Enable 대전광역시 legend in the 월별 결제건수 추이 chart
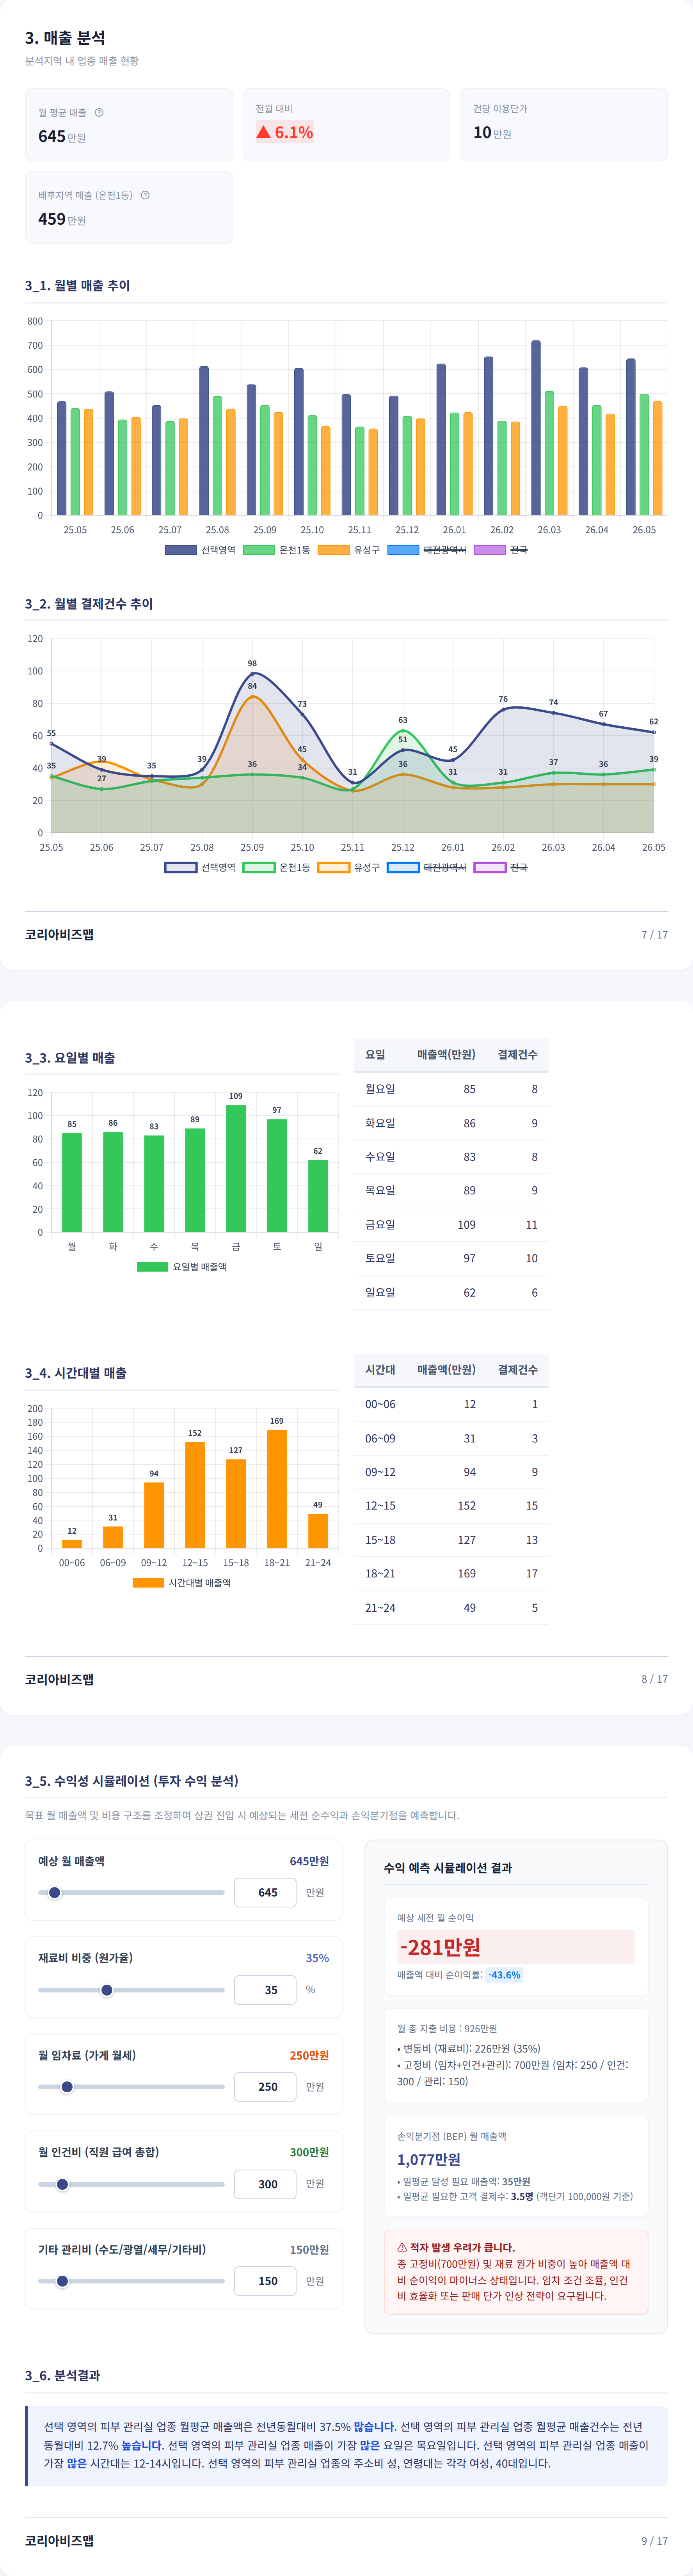This screenshot has height=2576, width=693. tap(427, 867)
